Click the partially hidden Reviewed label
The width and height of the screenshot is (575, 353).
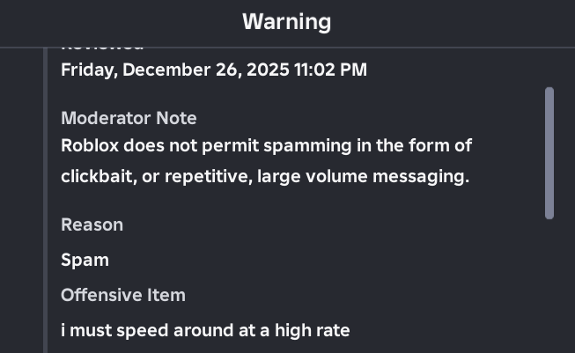click(101, 45)
